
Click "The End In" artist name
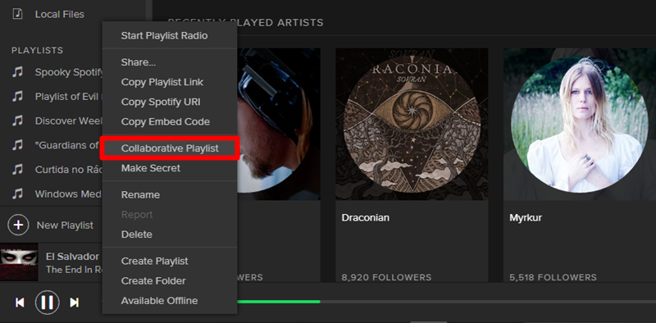point(74,270)
